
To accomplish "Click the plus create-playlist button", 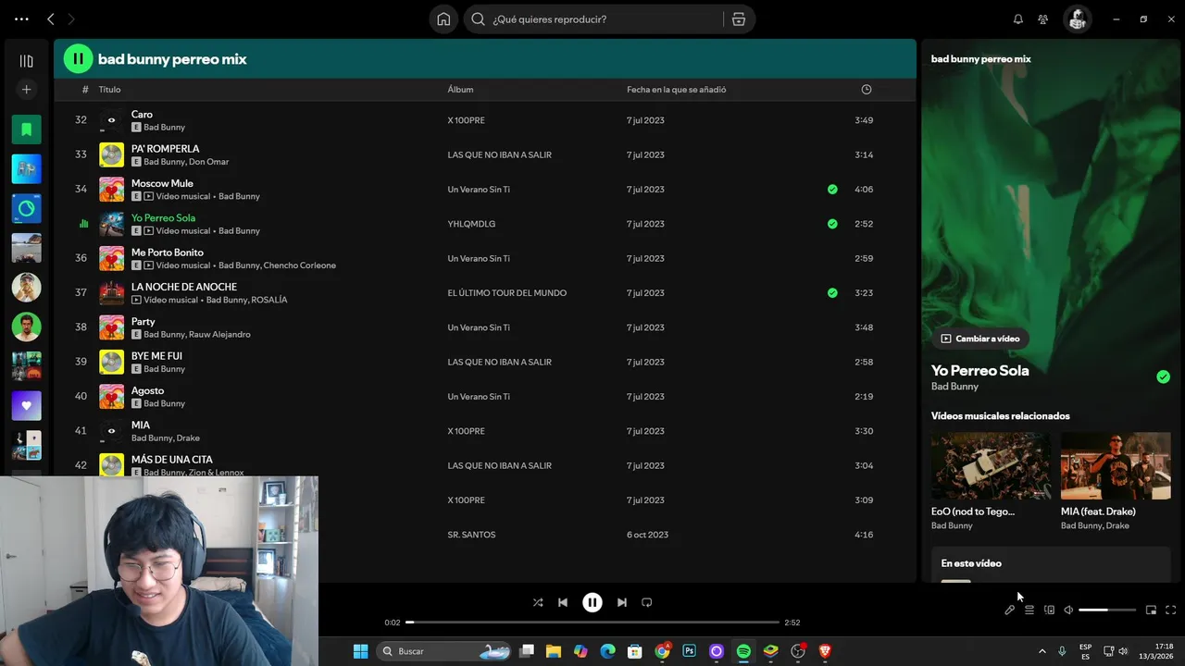I will (x=26, y=90).
